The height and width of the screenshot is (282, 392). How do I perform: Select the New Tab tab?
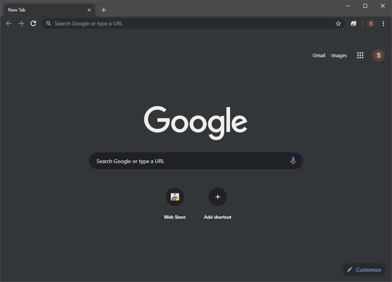pos(49,10)
